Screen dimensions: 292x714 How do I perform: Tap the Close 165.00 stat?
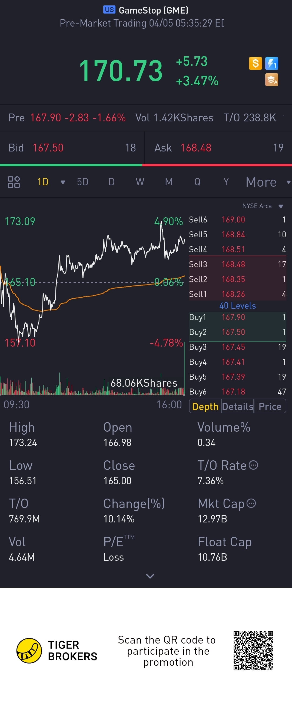pos(119,473)
